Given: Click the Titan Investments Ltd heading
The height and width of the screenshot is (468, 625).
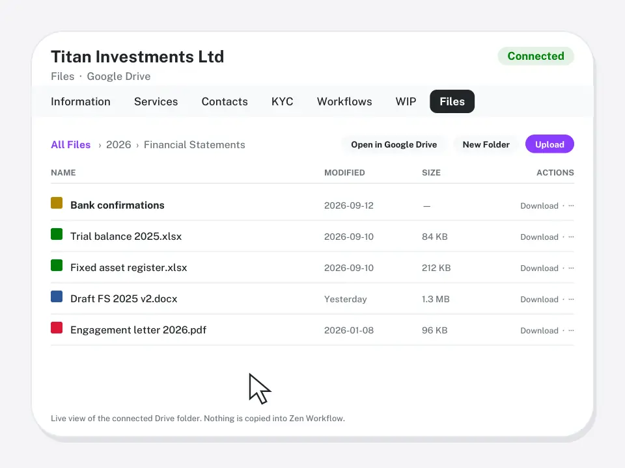Looking at the screenshot, I should (137, 57).
